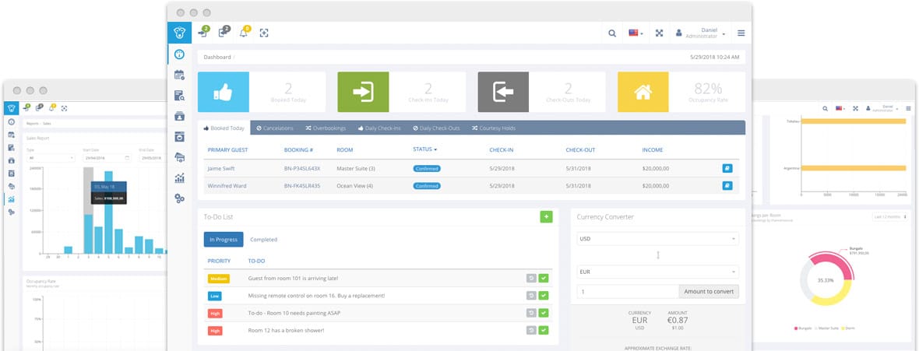Image resolution: width=919 pixels, height=351 pixels.
Task: Mark 'Room 12 has a broken shower' done
Action: point(544,331)
